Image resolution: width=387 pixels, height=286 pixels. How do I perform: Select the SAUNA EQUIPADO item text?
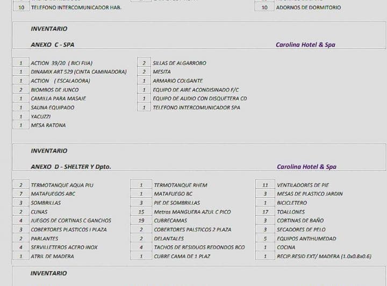tap(52, 108)
